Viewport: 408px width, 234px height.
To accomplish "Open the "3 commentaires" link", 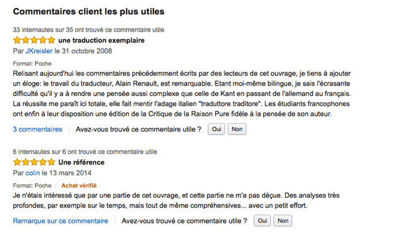I will pyautogui.click(x=37, y=129).
